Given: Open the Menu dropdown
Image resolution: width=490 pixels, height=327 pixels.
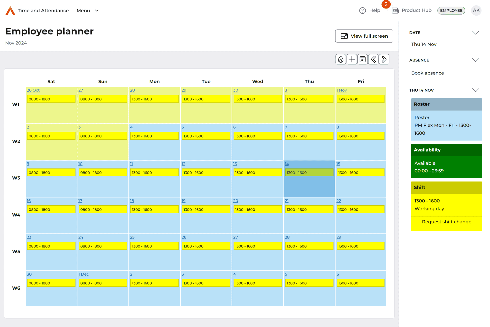Looking at the screenshot, I should [x=87, y=11].
